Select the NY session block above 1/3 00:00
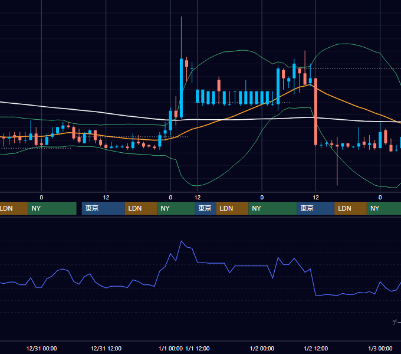The image size is (401, 354). (384, 208)
